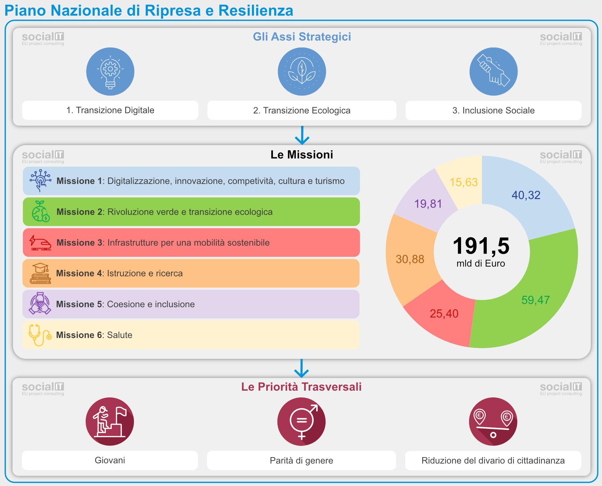Select the Giovani label box
The height and width of the screenshot is (486, 602).
tap(110, 460)
